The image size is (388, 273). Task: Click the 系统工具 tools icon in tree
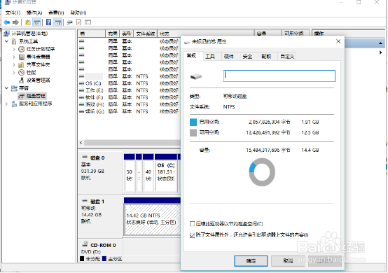click(x=14, y=41)
